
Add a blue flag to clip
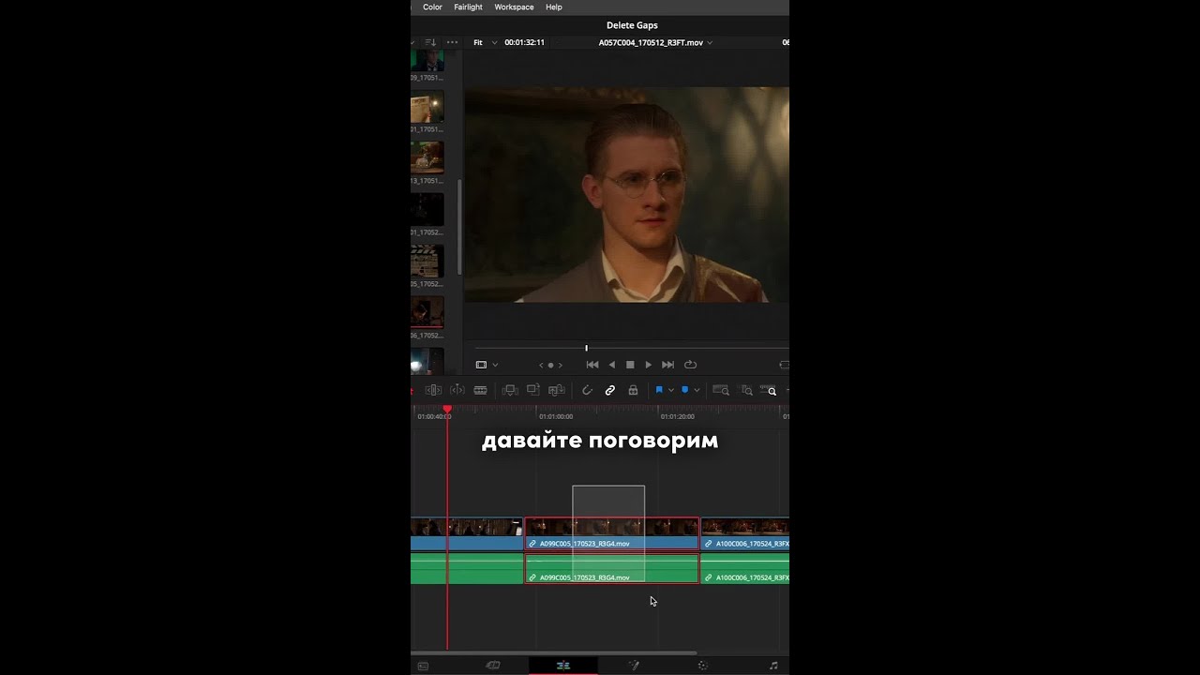(x=659, y=390)
